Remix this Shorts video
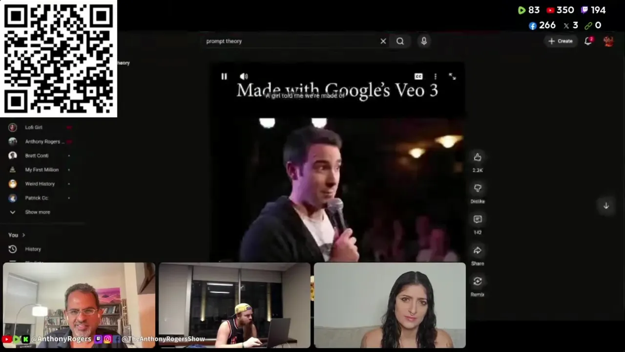This screenshot has height=352, width=625. (478, 281)
